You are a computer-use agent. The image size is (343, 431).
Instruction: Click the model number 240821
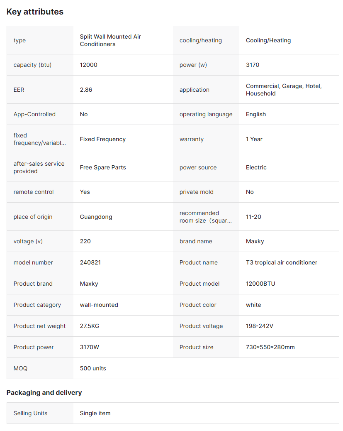point(90,262)
